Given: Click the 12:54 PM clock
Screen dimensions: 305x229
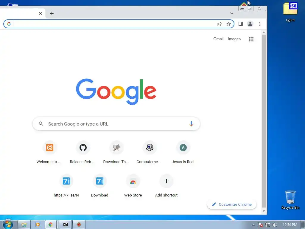Looking at the screenshot, I should tap(290, 225).
